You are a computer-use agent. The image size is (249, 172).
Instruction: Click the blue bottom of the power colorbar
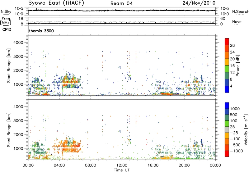tap(227, 89)
